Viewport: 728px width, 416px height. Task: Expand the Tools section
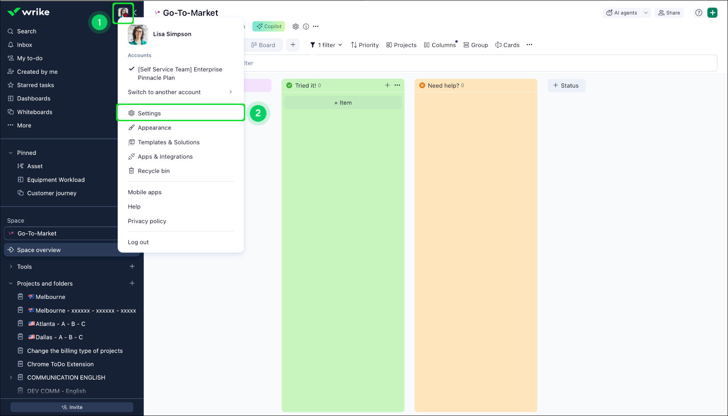11,267
